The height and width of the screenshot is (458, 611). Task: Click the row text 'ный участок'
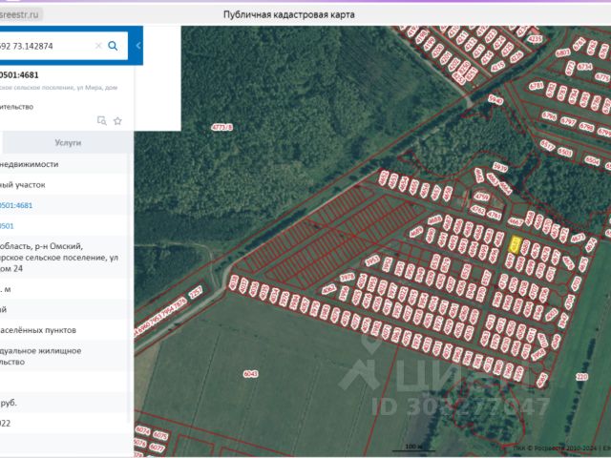[23, 185]
